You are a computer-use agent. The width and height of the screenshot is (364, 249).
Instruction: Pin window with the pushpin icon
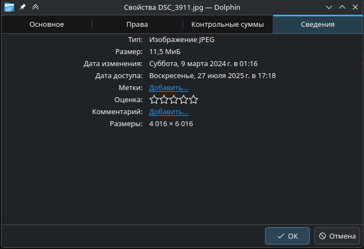click(22, 7)
